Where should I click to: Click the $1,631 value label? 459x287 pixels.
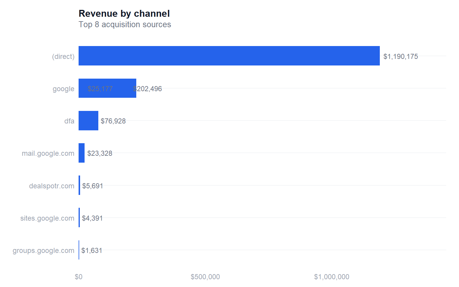pyautogui.click(x=92, y=251)
